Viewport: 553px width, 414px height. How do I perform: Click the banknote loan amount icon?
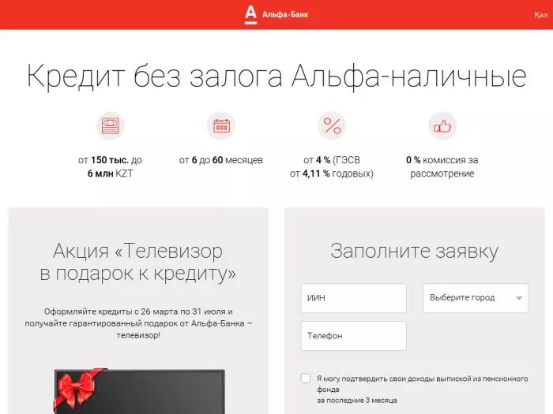(x=111, y=126)
